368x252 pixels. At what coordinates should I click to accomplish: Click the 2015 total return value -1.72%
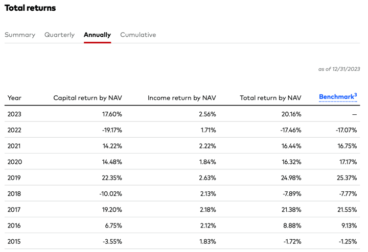coord(291,241)
